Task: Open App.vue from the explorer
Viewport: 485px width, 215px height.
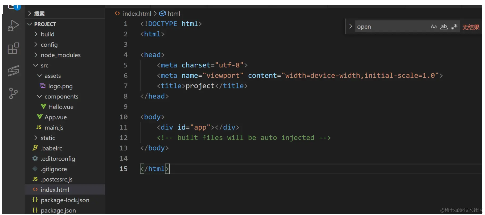Action: 56,117
